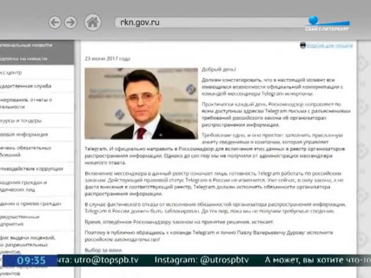This screenshot has height=278, width=371.
Task: Click the browser back arrow button
Action: [54, 23]
